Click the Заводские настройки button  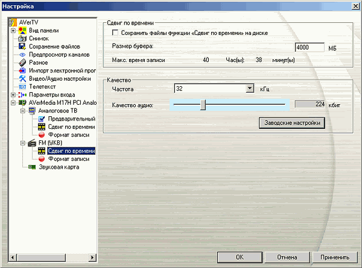click(292, 123)
